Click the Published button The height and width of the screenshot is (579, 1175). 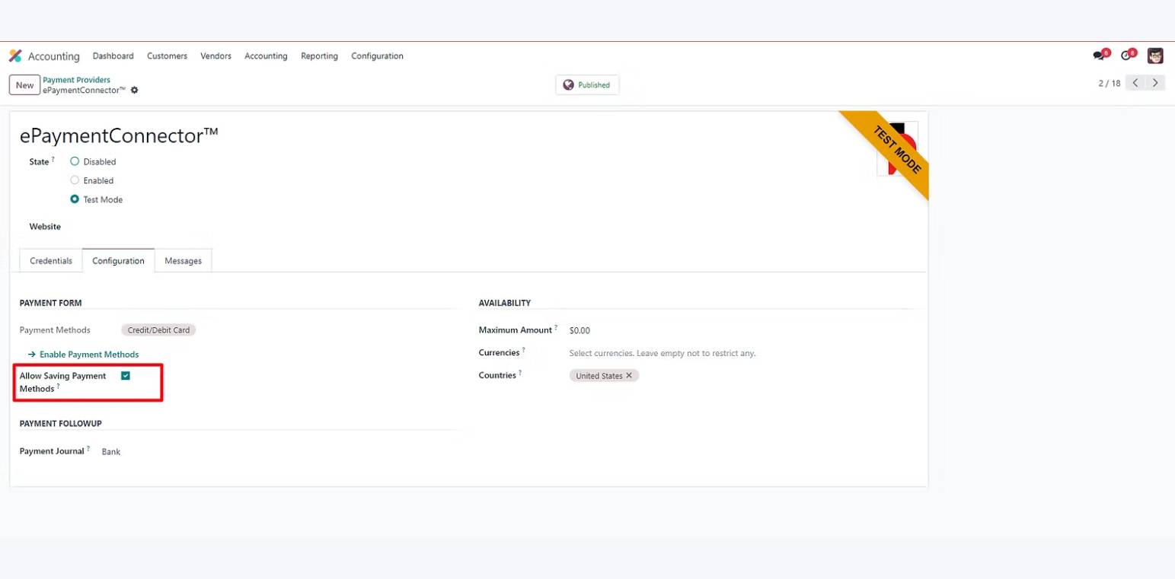587,85
